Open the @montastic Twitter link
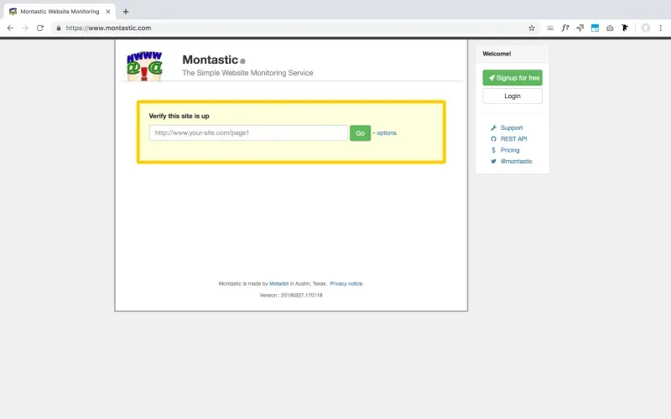 click(x=517, y=161)
